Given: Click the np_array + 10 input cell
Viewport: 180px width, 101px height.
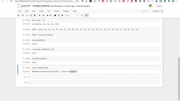Looking at the screenshot, I should [96, 20].
